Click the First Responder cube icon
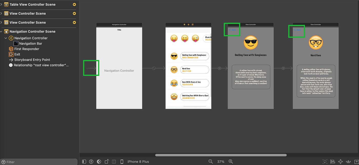The image size is (359, 165). click(11, 49)
